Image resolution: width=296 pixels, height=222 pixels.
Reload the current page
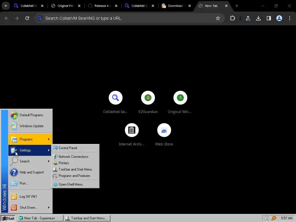(x=27, y=18)
